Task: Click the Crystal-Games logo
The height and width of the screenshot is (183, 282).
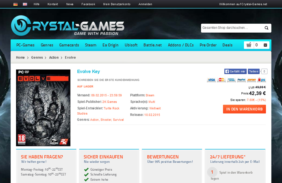Action: click(x=68, y=26)
